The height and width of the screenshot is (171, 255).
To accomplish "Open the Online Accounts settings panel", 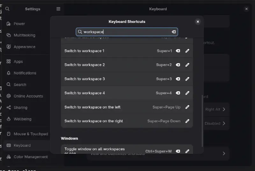I will coord(27,96).
